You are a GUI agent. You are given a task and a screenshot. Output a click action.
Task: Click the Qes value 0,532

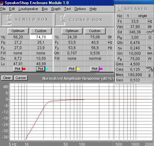pos(135,80)
